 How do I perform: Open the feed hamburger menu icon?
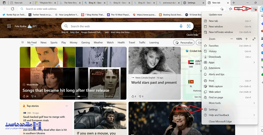click(23, 42)
